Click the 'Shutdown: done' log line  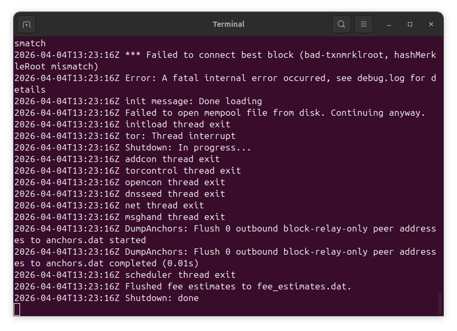[x=161, y=298]
